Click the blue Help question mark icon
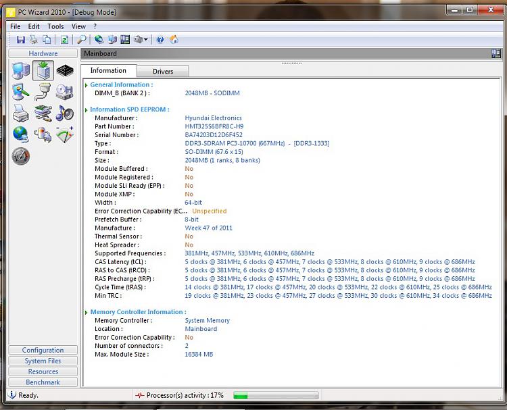 click(x=160, y=40)
